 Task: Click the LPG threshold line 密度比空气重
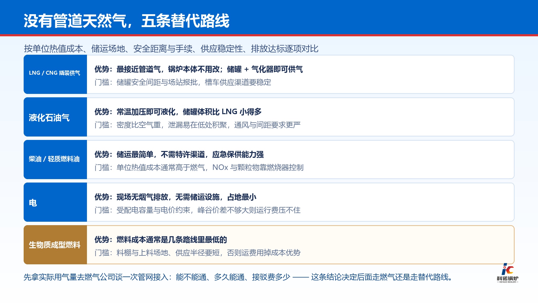tap(198, 125)
